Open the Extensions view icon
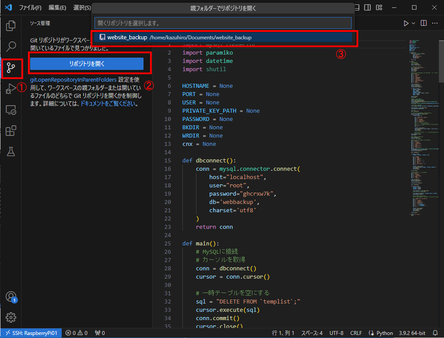444x338 pixels. [x=11, y=131]
